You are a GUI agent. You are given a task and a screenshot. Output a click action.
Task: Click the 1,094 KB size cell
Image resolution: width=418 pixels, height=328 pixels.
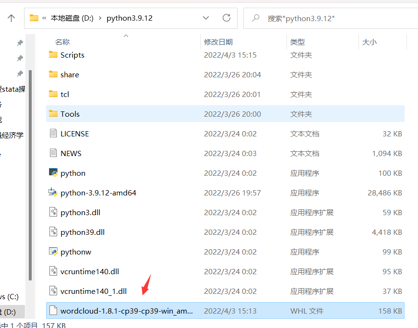387,154
